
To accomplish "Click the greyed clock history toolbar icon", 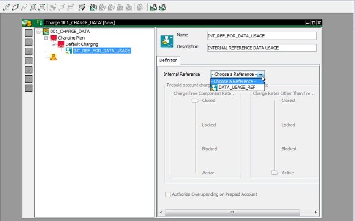I will point(140,7).
